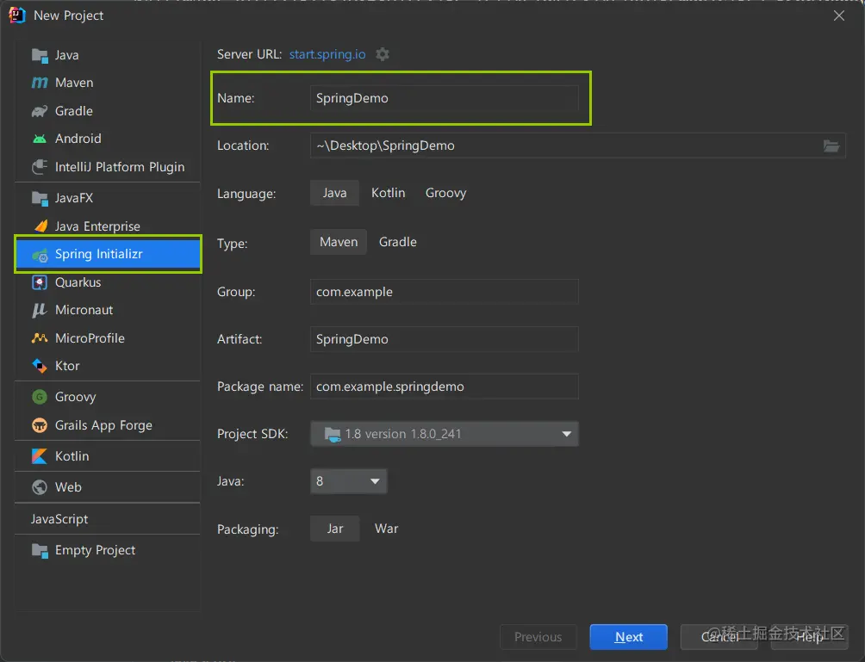Choose Jar packaging
The image size is (865, 662).
click(x=335, y=529)
